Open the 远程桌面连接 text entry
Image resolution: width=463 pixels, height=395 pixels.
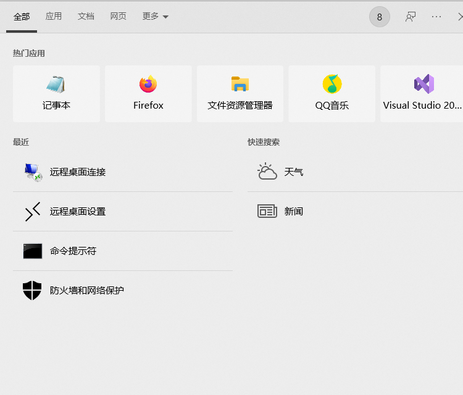click(78, 172)
